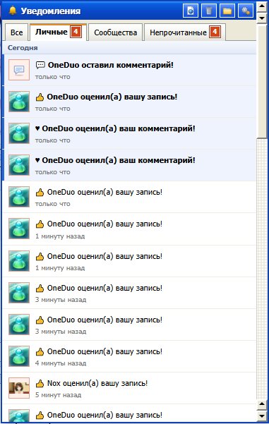Screen dimensions: 269x424
Task: Click the '4 минуты назад' timestamp
Action: pos(61,363)
